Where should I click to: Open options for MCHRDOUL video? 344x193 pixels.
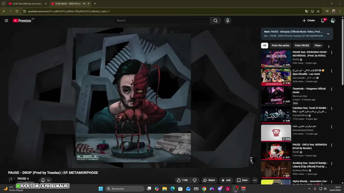[331, 53]
